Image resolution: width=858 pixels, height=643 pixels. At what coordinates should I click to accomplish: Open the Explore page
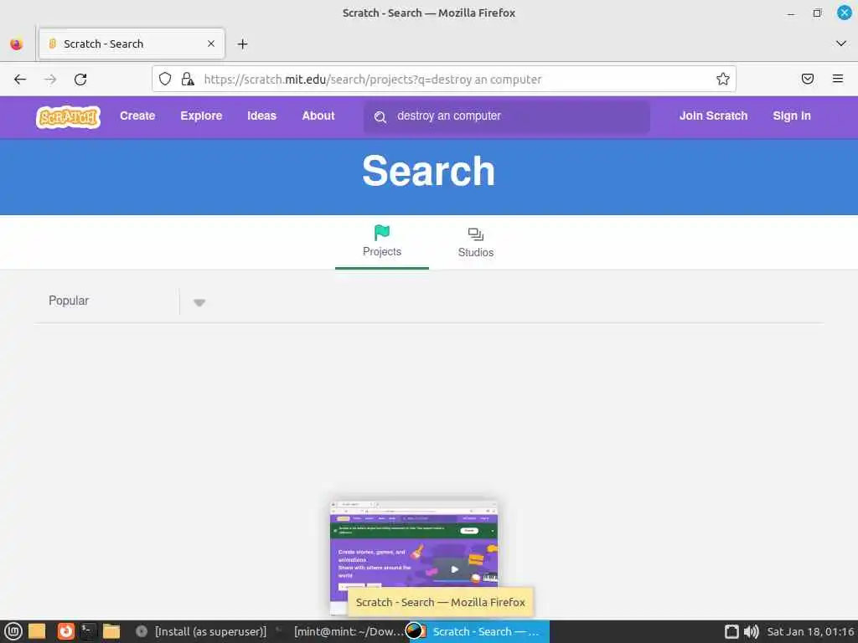(201, 116)
